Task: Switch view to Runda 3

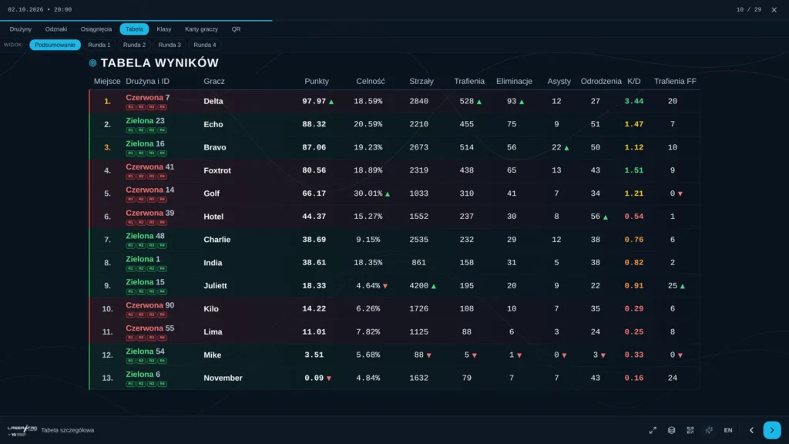Action: click(x=170, y=45)
